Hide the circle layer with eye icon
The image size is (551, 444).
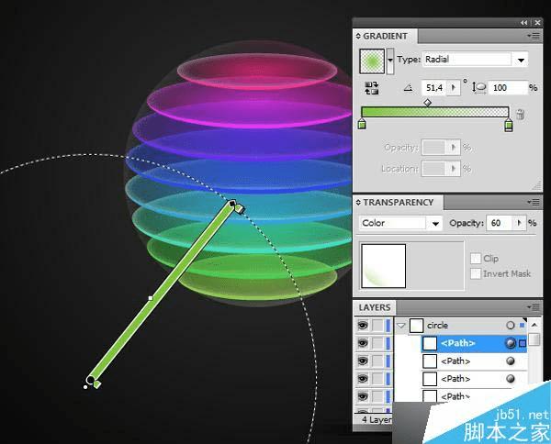[363, 326]
